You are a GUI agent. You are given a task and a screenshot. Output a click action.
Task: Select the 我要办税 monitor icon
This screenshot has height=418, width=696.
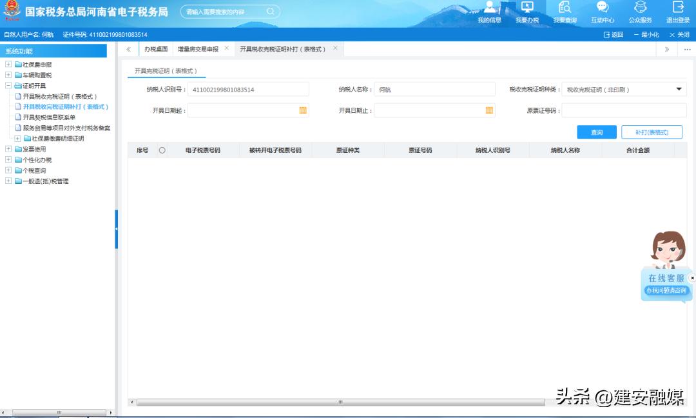528,8
